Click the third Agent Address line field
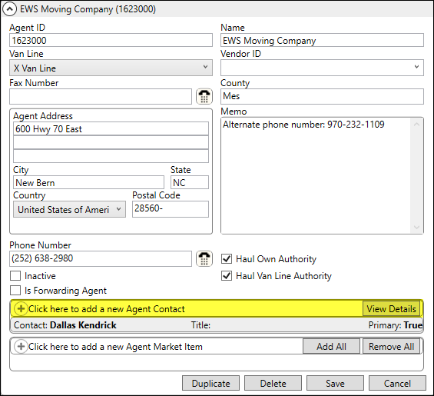The image size is (434, 396). pos(111,156)
